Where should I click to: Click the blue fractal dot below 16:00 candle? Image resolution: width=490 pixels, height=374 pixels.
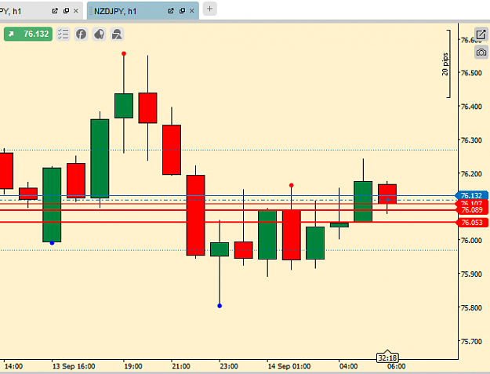click(53, 243)
